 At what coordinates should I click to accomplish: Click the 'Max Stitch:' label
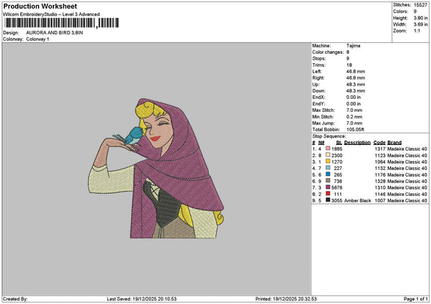tap(323, 110)
